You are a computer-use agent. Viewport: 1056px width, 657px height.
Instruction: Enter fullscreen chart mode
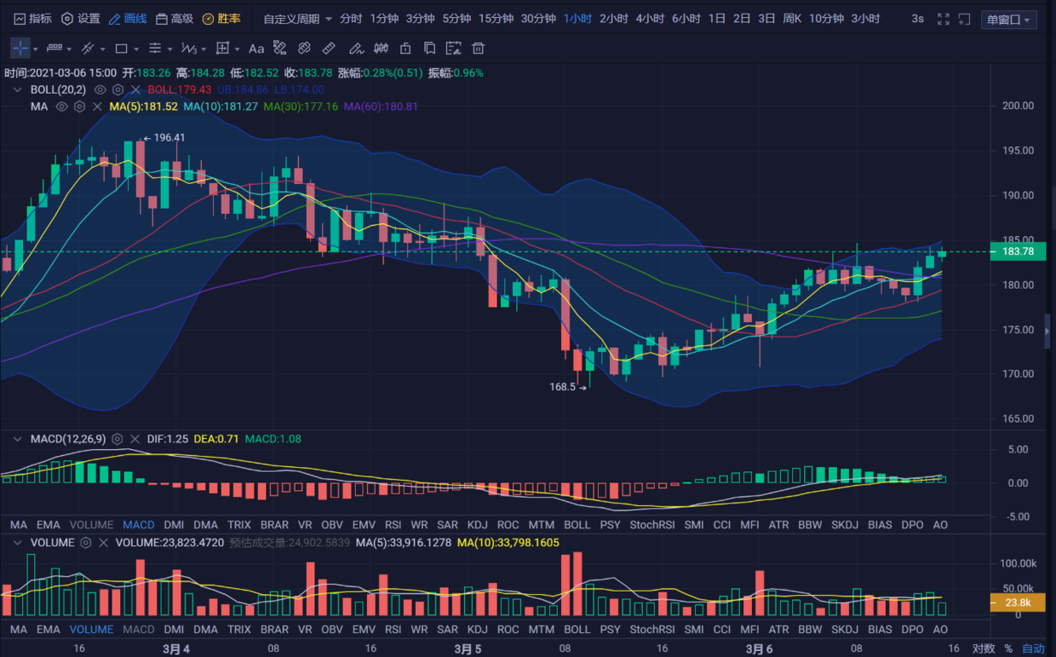coord(943,19)
